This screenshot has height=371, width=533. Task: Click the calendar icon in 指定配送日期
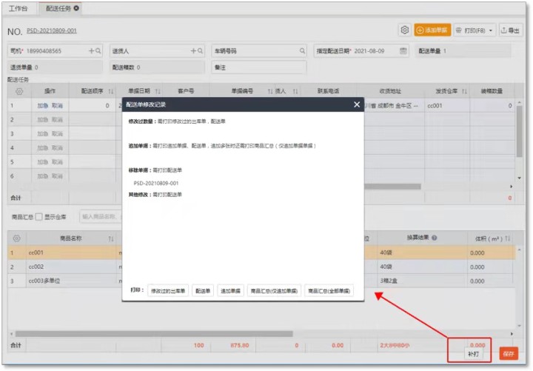[x=403, y=51]
